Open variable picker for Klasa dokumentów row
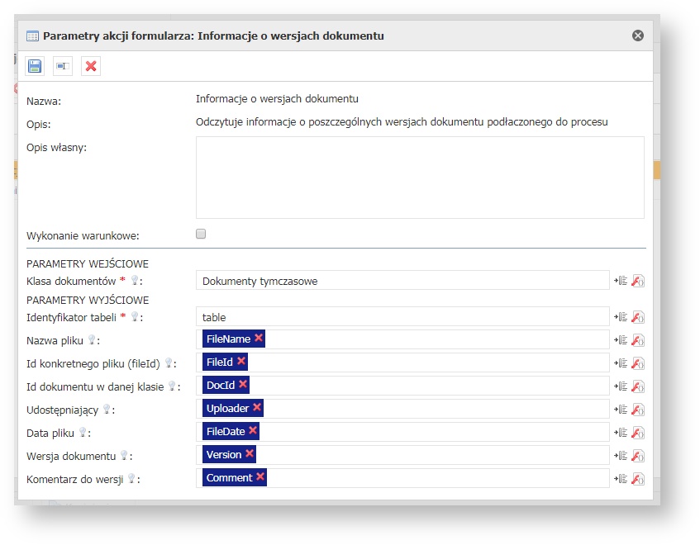Image resolution: width=700 pixels, height=545 pixels. pos(621,281)
